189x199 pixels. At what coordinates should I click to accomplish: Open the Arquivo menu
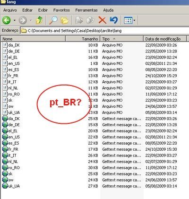point(10,10)
